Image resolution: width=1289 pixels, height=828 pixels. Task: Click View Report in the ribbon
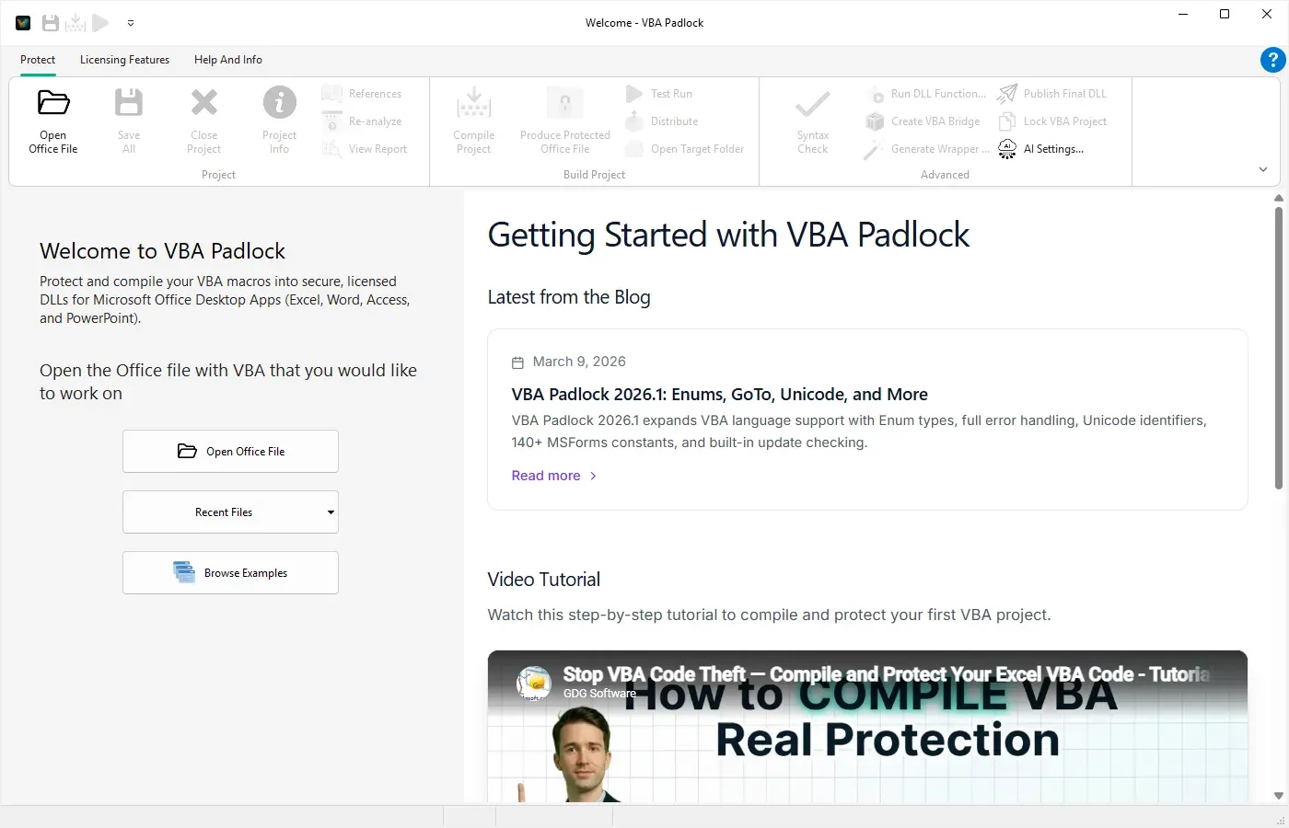(x=365, y=149)
